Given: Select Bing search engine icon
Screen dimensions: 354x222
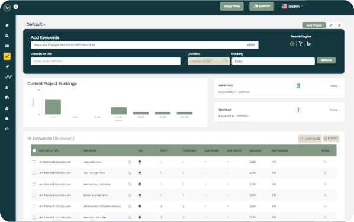Looking at the screenshot, I should point(309,44).
